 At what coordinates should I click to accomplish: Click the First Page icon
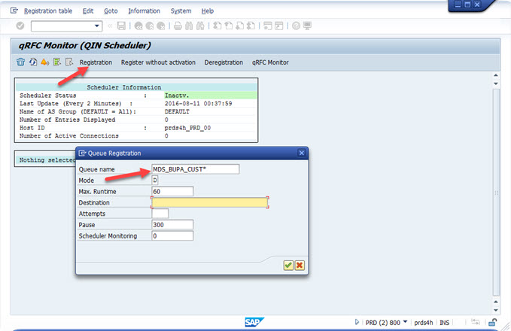217,26
